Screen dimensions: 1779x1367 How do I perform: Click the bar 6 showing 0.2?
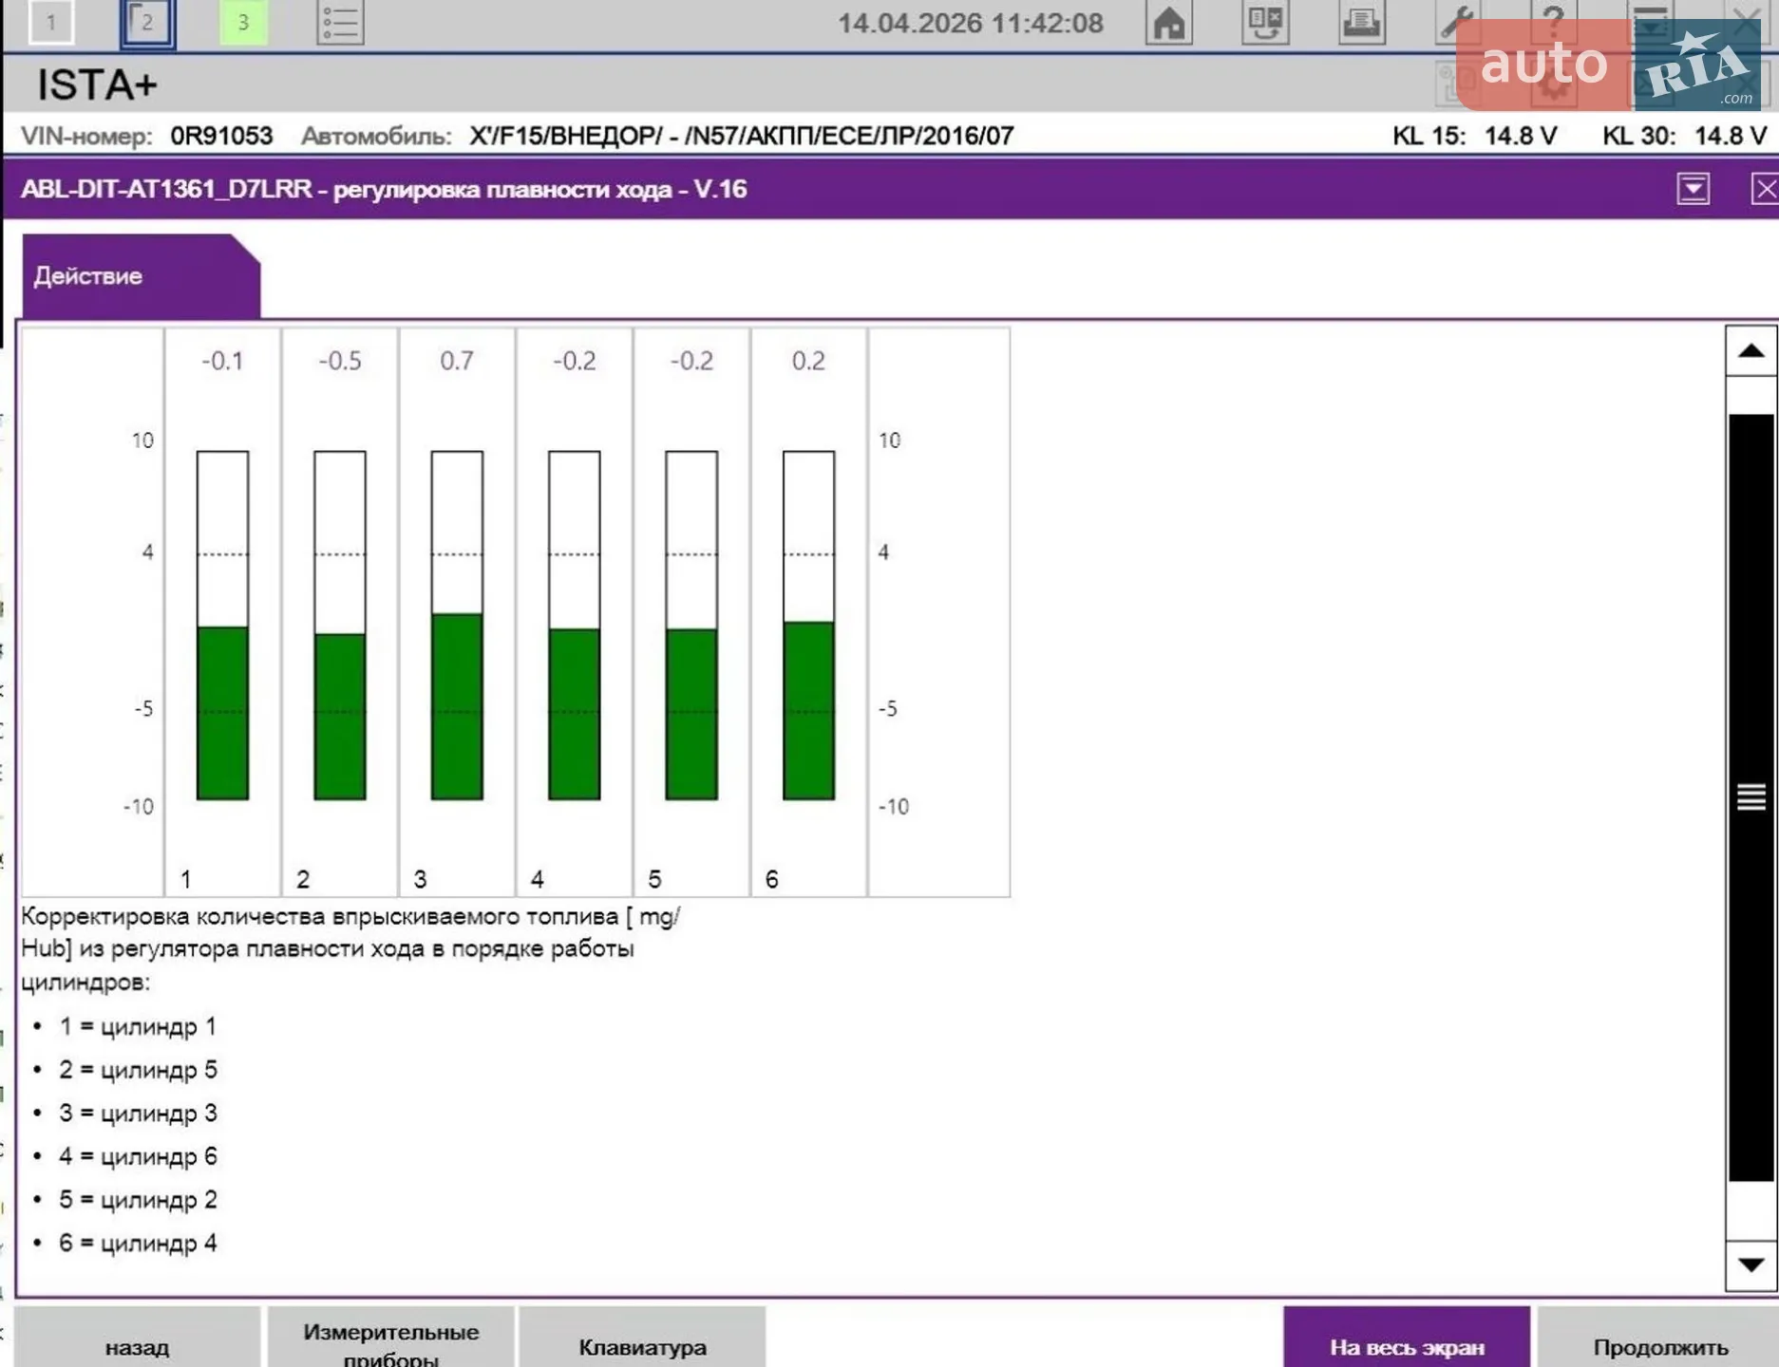coord(808,709)
